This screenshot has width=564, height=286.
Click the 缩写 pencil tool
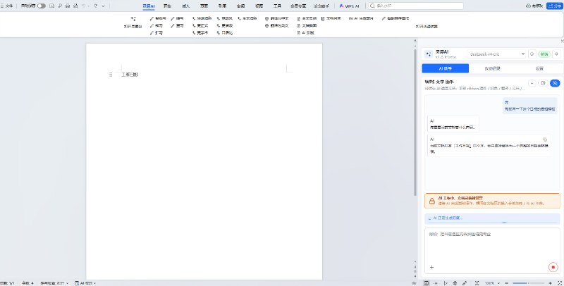tap(178, 18)
